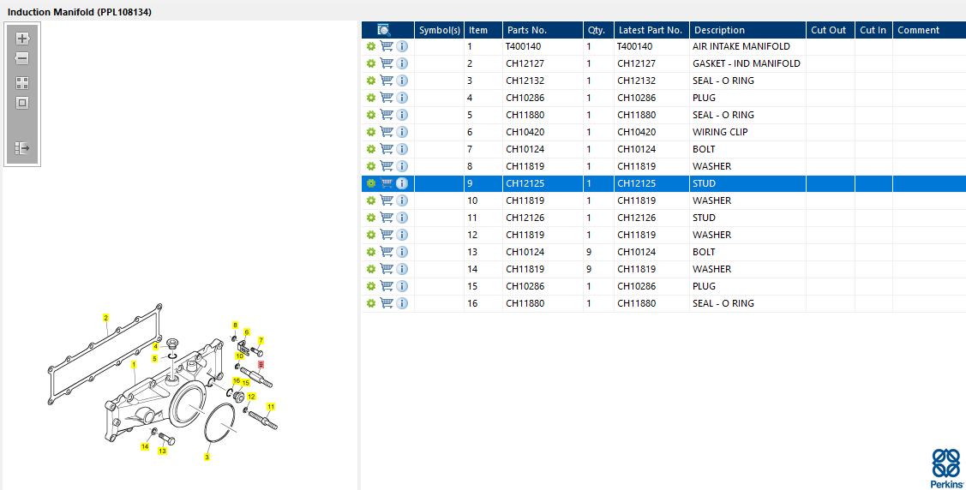Click the Comment column header
Viewport: 966px width, 490px height.
929,30
